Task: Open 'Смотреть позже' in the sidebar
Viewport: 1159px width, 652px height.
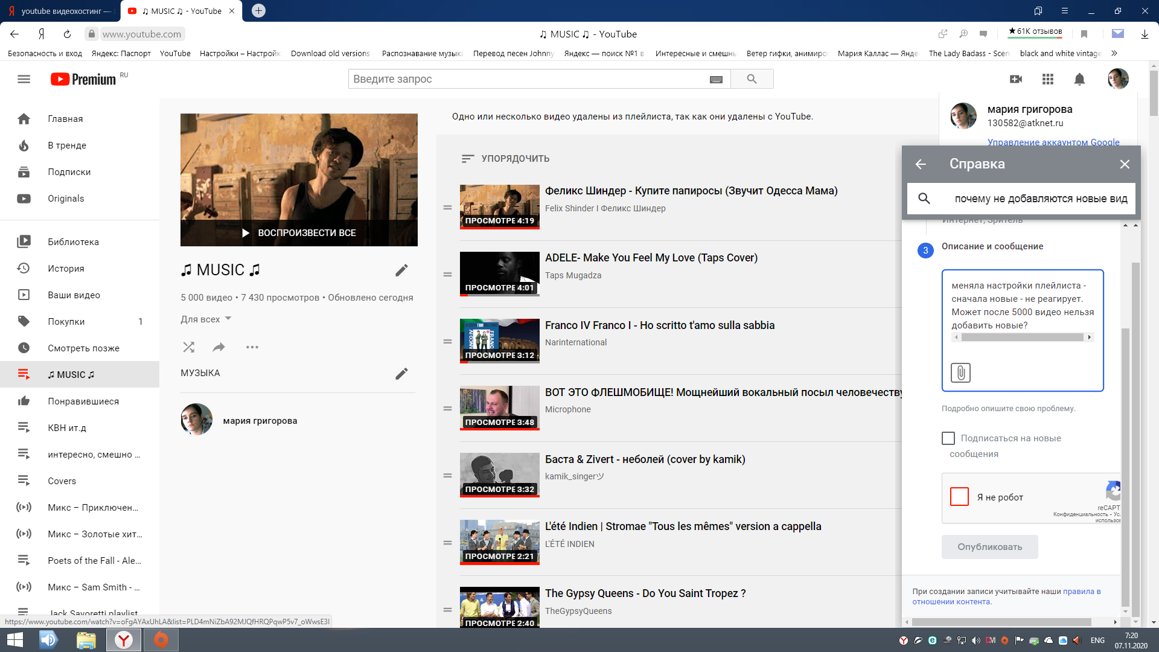Action: tap(80, 348)
